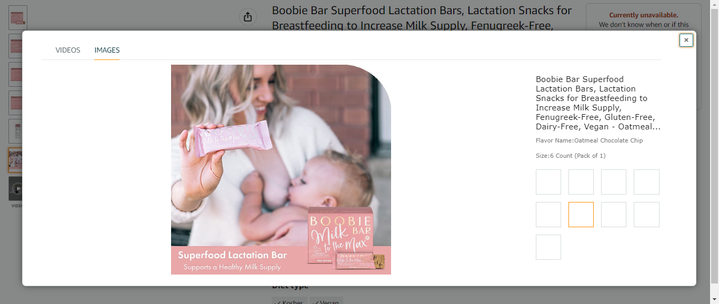Open the first thumbnail of the second row
The height and width of the screenshot is (304, 719).
click(548, 215)
